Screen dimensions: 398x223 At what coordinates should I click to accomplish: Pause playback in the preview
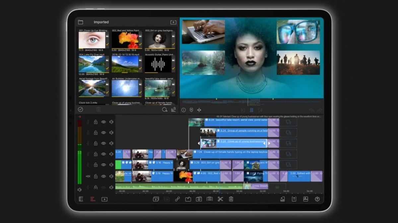pyautogui.click(x=251, y=110)
